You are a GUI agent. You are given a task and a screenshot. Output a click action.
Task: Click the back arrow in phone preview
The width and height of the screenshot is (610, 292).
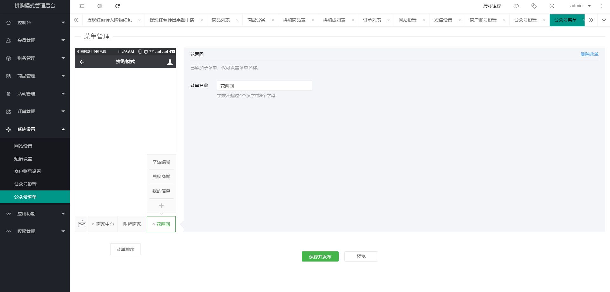82,62
